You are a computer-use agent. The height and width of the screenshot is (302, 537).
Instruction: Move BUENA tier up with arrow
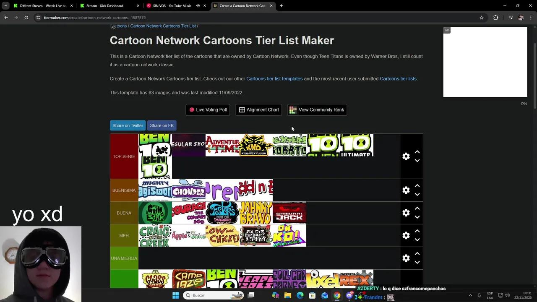click(417, 208)
